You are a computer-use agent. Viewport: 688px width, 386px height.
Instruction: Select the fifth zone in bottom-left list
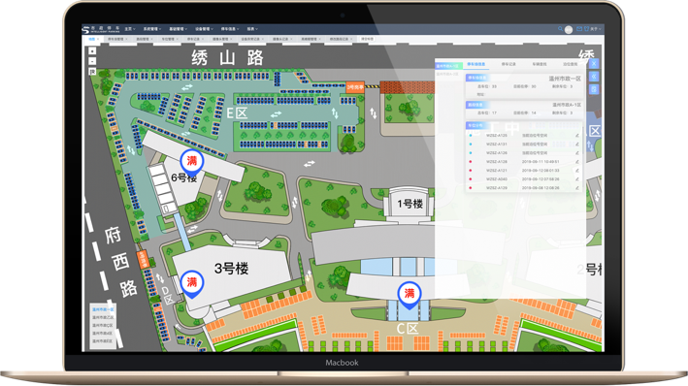(x=103, y=341)
